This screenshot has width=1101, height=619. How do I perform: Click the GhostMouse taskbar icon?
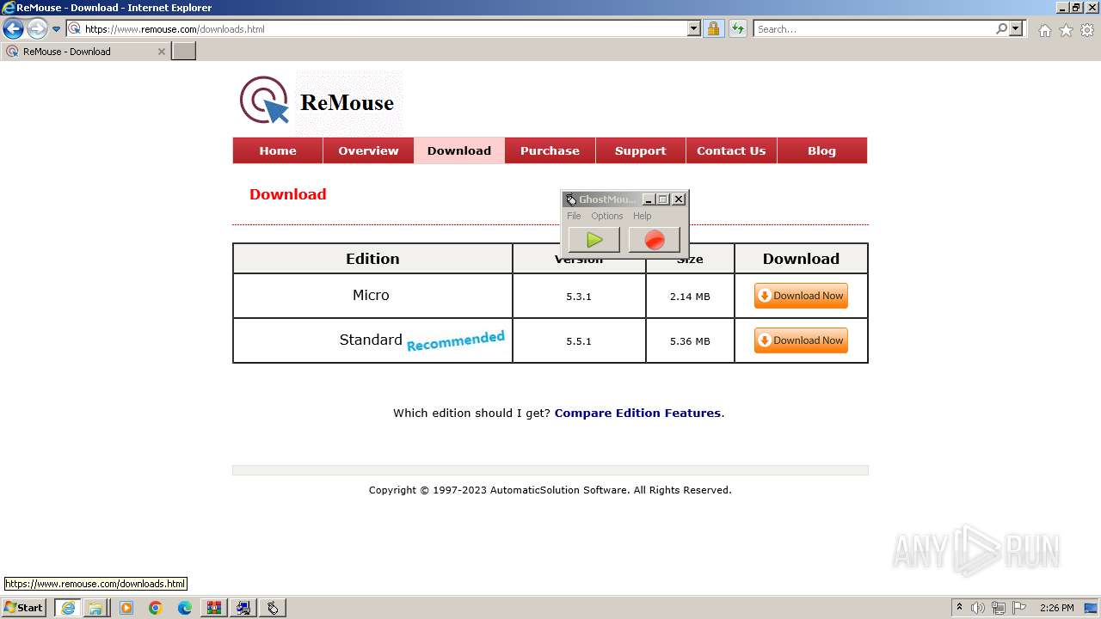point(273,608)
